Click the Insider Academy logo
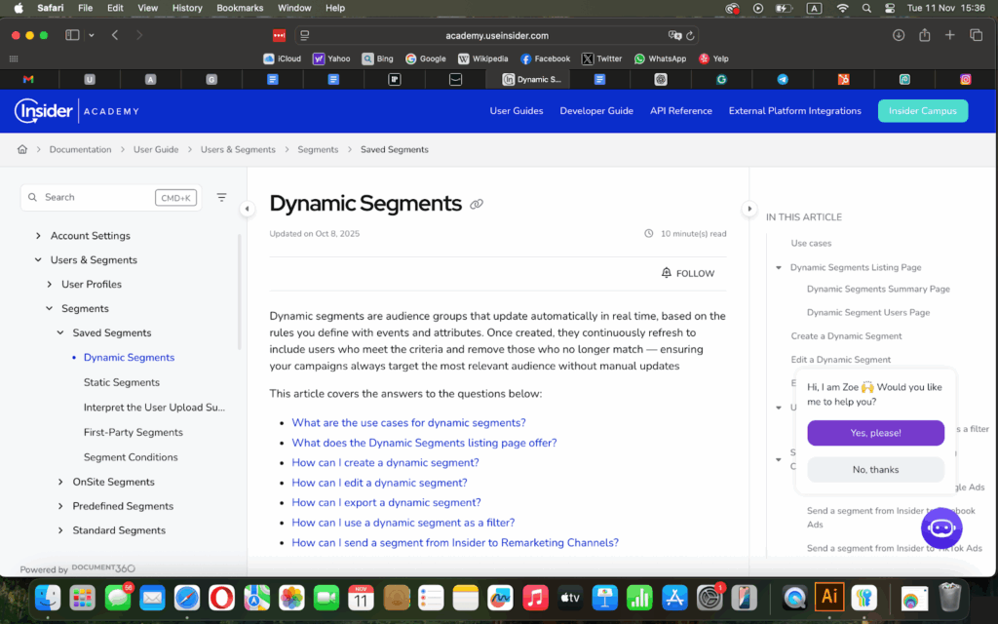This screenshot has width=998, height=624. (x=77, y=111)
